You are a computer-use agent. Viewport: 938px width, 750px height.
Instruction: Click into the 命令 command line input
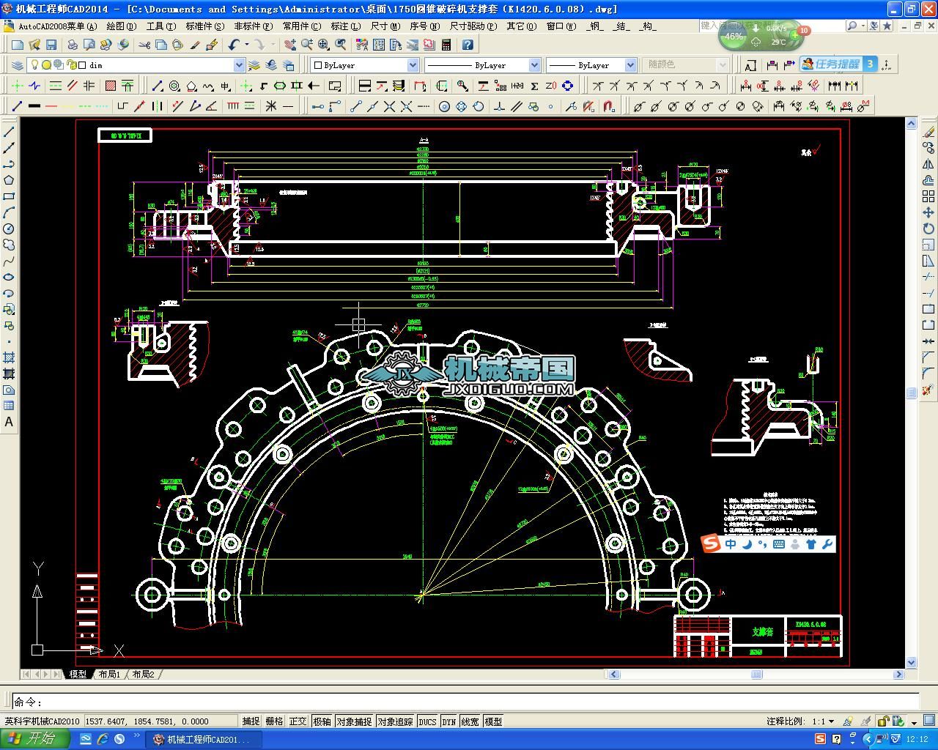469,702
